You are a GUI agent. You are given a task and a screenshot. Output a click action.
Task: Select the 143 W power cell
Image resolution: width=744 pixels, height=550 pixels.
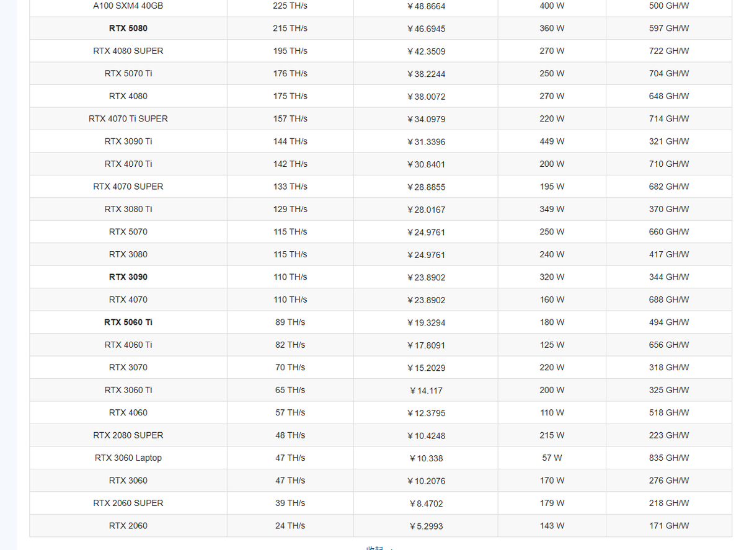coord(552,526)
